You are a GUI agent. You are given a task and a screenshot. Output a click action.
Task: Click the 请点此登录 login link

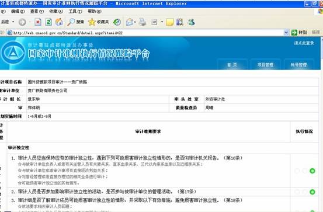(304, 43)
